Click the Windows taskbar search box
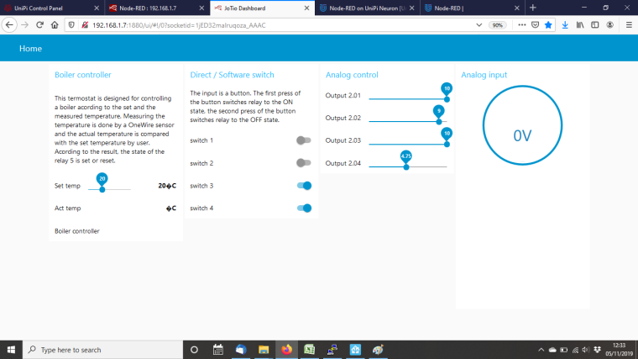Image resolution: width=638 pixels, height=359 pixels. [x=101, y=350]
